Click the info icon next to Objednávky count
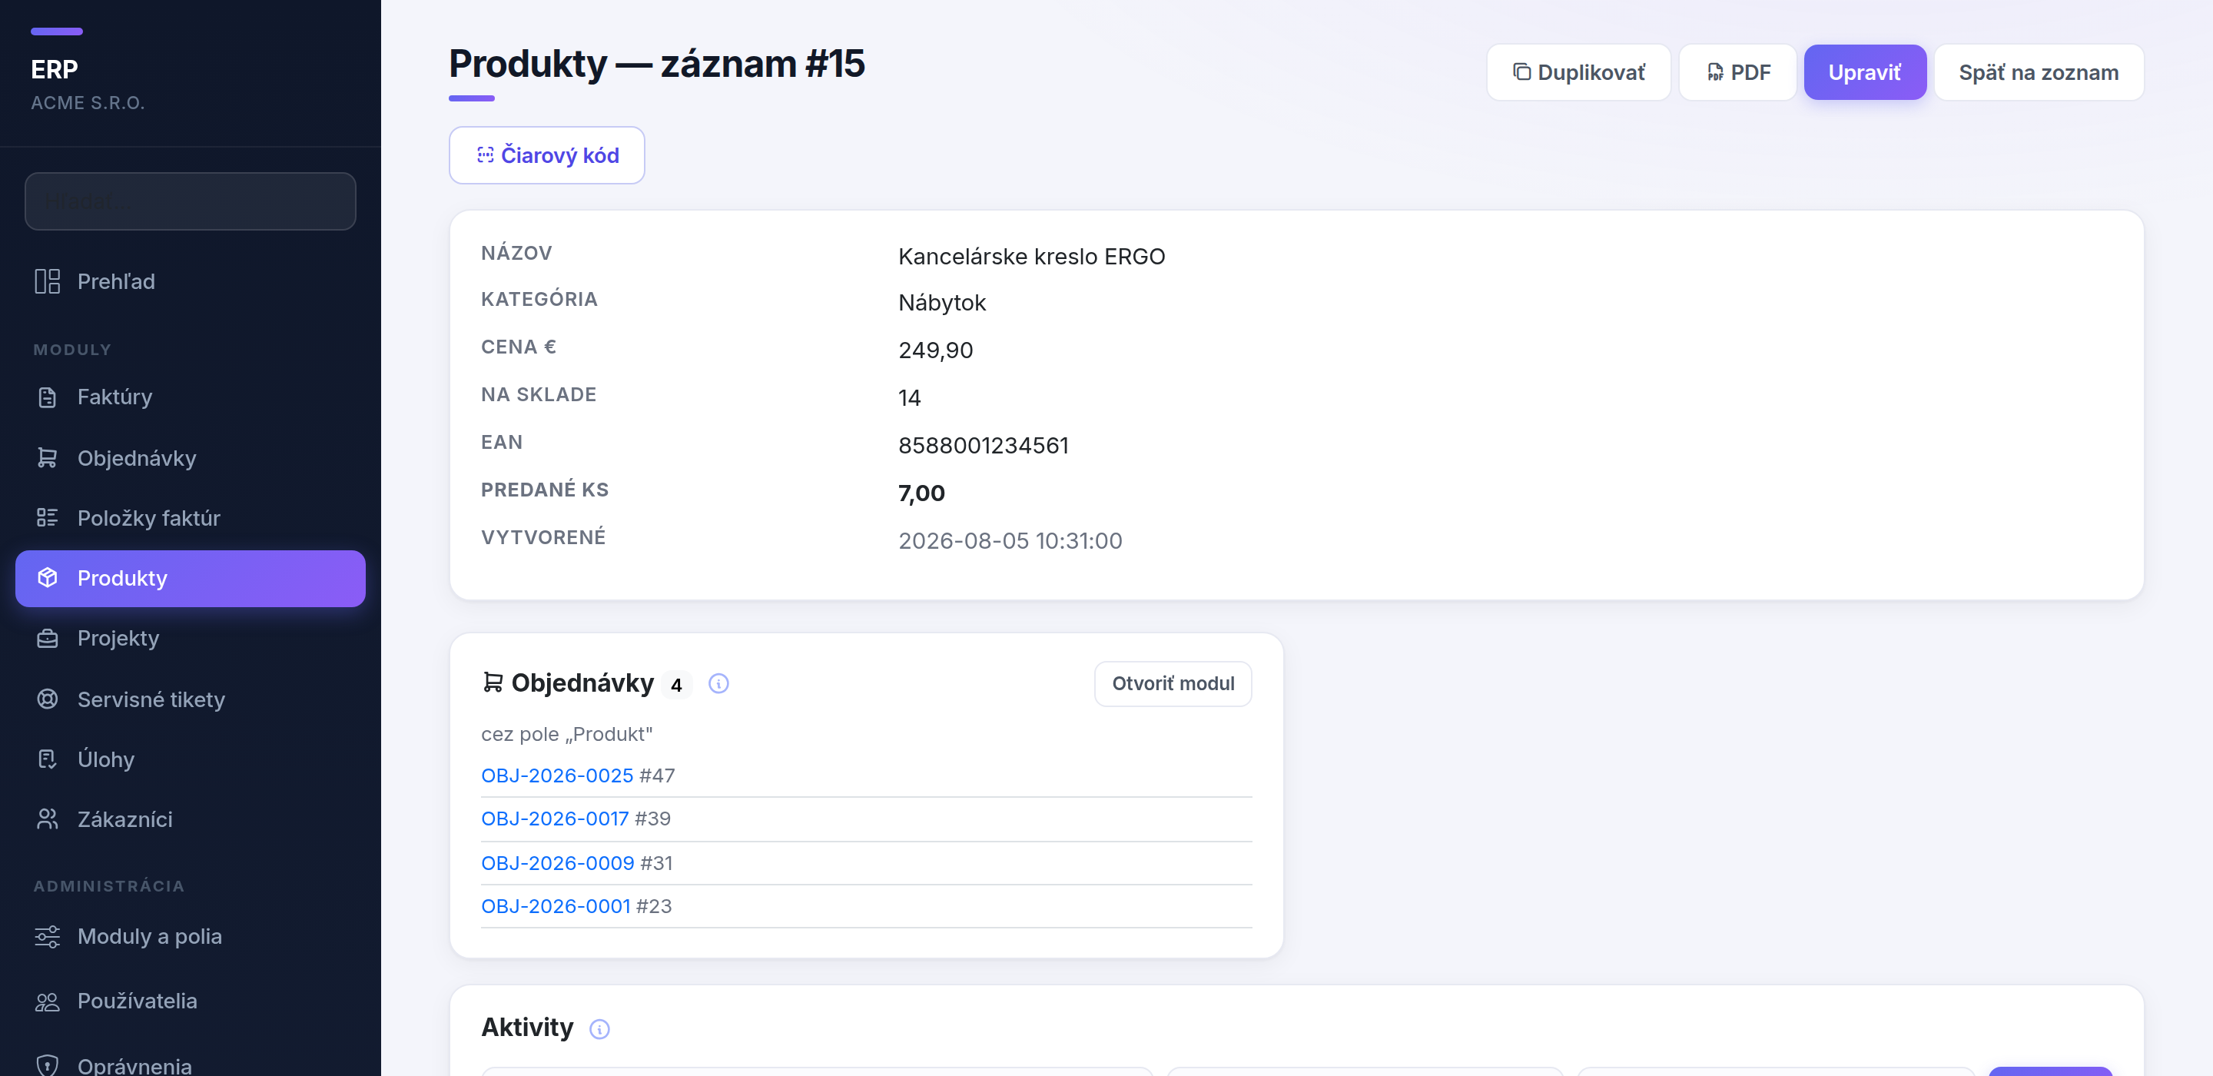Viewport: 2213px width, 1076px height. (718, 683)
